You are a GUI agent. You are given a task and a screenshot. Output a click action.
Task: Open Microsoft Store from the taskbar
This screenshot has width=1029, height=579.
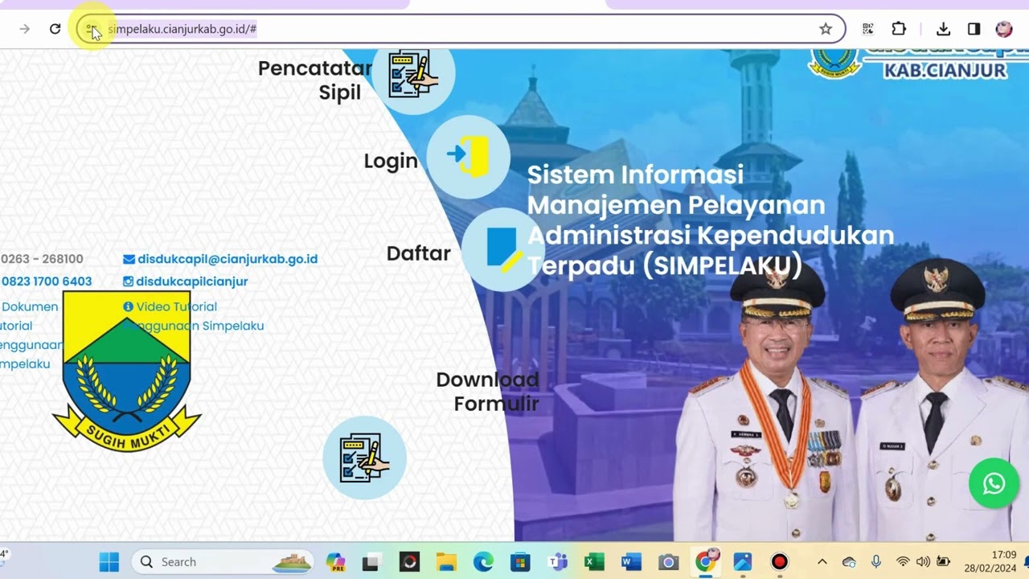[520, 562]
